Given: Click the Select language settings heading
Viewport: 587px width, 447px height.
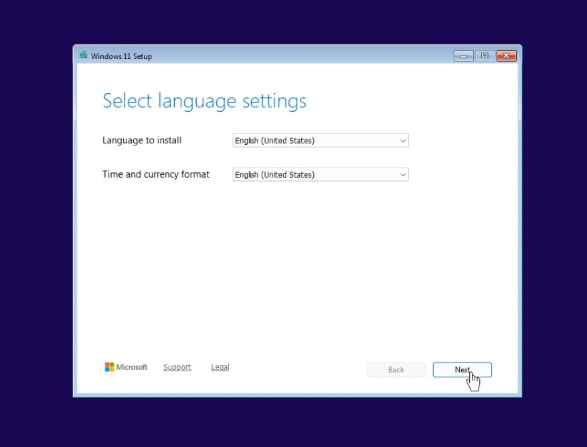Looking at the screenshot, I should pyautogui.click(x=204, y=101).
